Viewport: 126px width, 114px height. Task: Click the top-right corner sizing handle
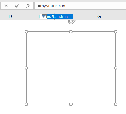pos(115,32)
